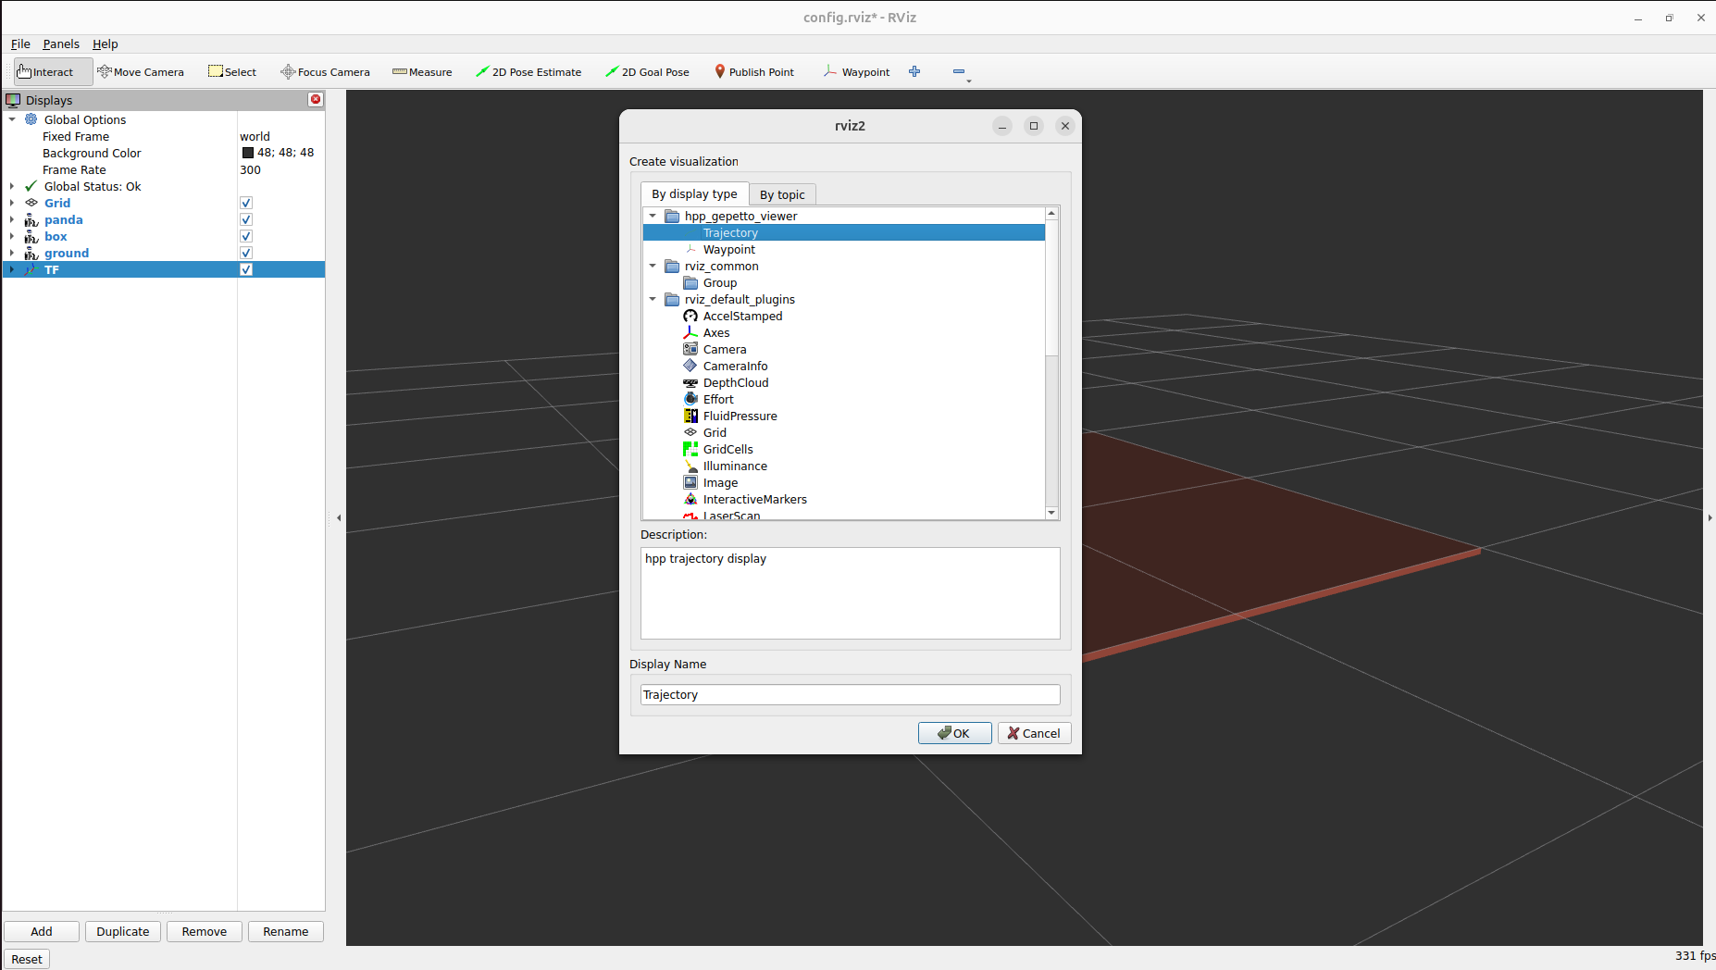1716x970 pixels.
Task: Click the Duplicate display button
Action: pos(123,931)
